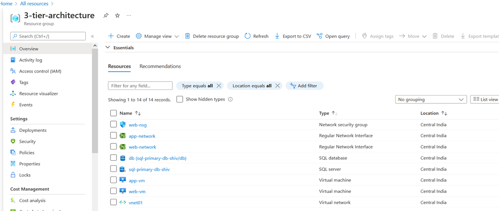Check the sql-primary-db-shiv row checkbox
This screenshot has height=211, width=499.
114,169
